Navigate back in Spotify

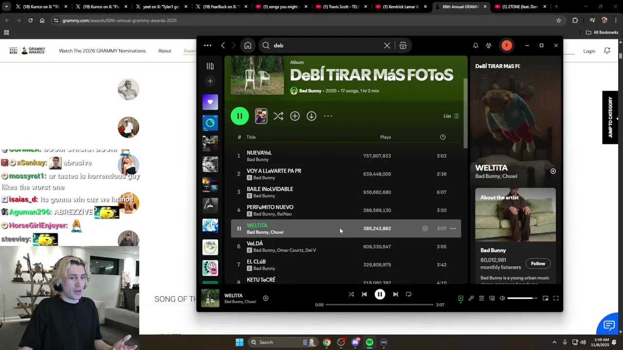[x=223, y=45]
